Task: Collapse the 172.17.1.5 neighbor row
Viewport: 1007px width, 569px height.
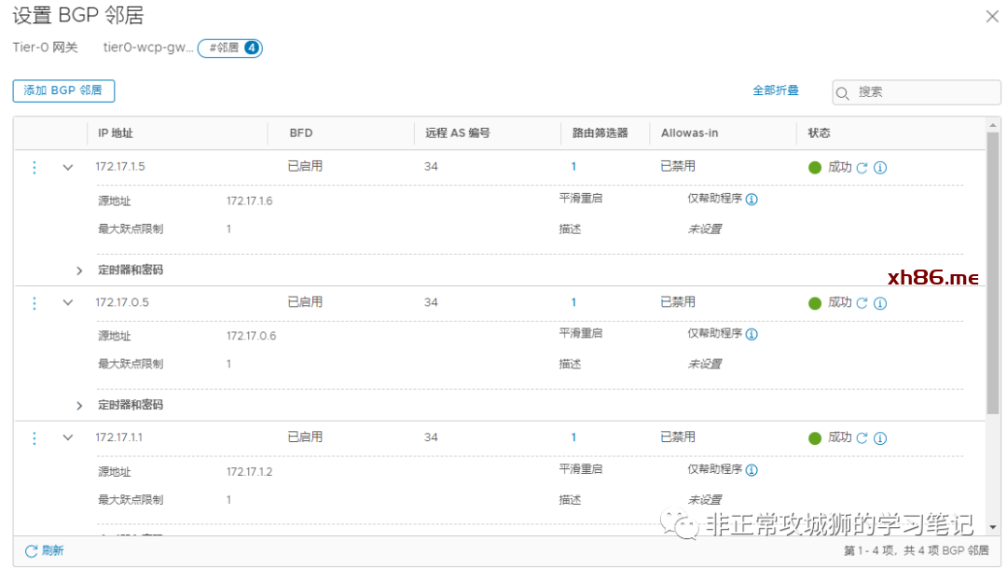Action: point(67,168)
